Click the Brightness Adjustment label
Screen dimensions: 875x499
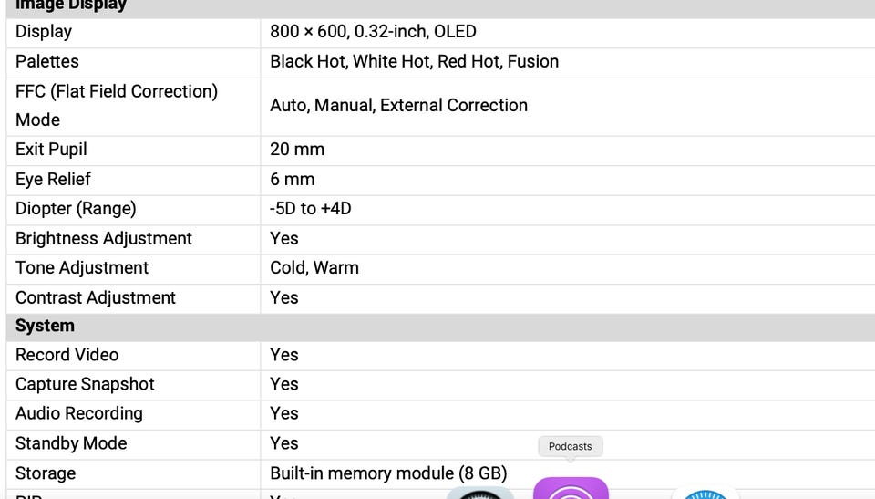104,239
